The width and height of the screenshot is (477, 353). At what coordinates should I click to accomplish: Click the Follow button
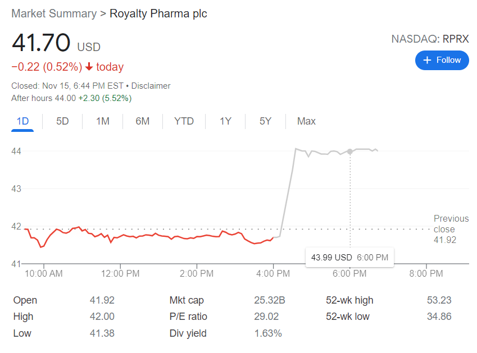tap(442, 60)
